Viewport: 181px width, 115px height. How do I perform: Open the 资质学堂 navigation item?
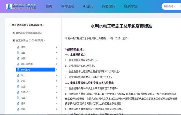pyautogui.click(x=131, y=6)
